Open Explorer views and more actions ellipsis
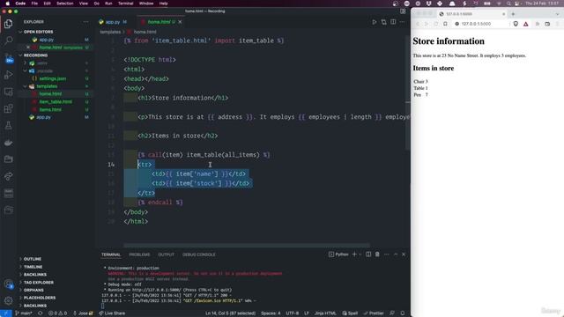Screen dimensions: 564x317 click(85, 22)
